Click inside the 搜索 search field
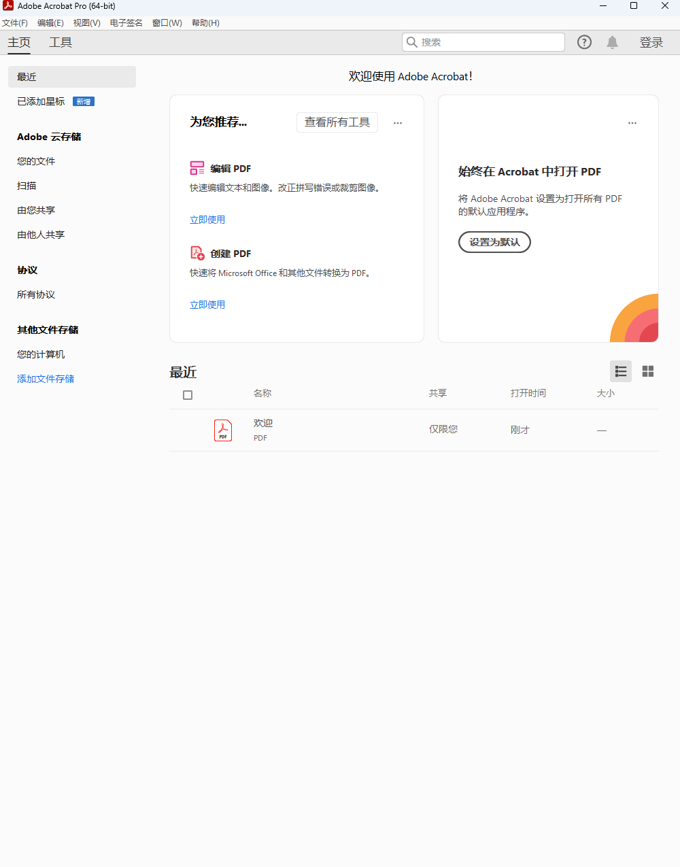The width and height of the screenshot is (680, 867). point(483,42)
